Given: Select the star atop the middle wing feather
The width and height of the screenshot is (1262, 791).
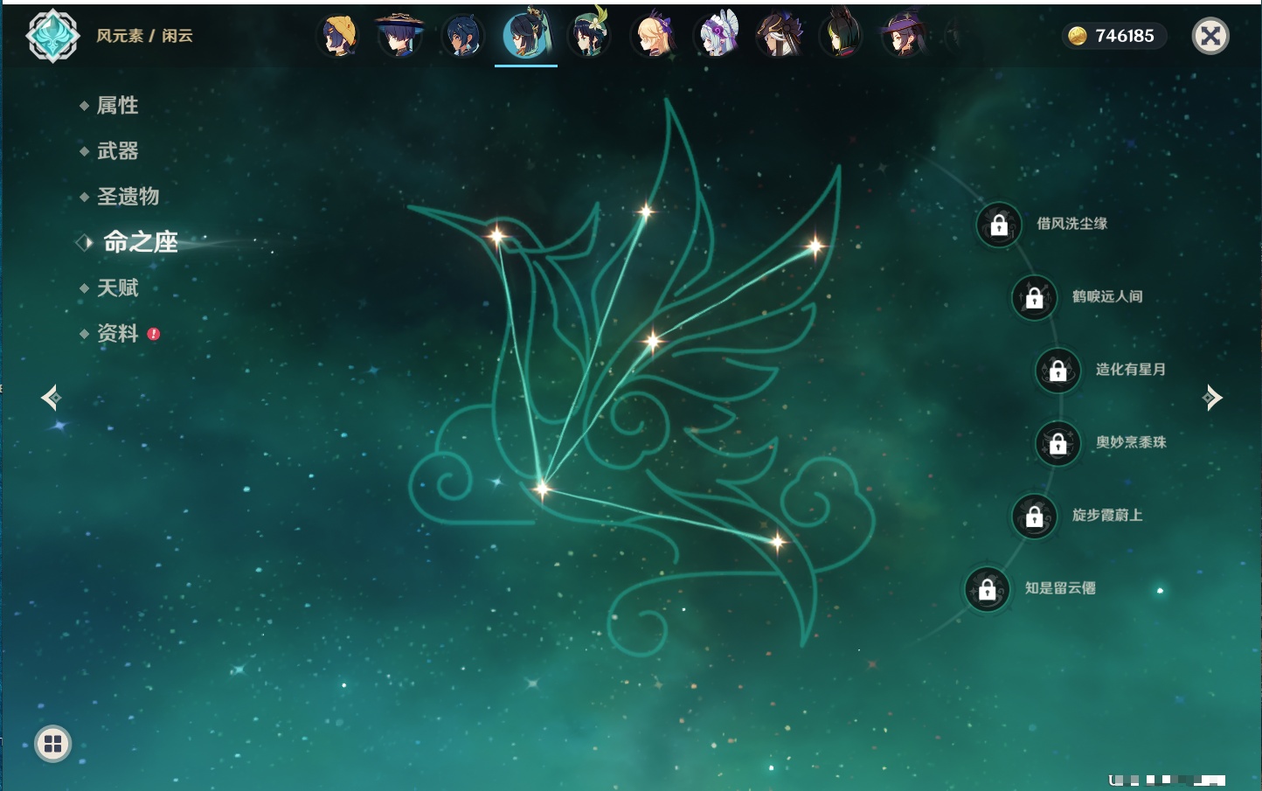Looking at the screenshot, I should pyautogui.click(x=645, y=211).
